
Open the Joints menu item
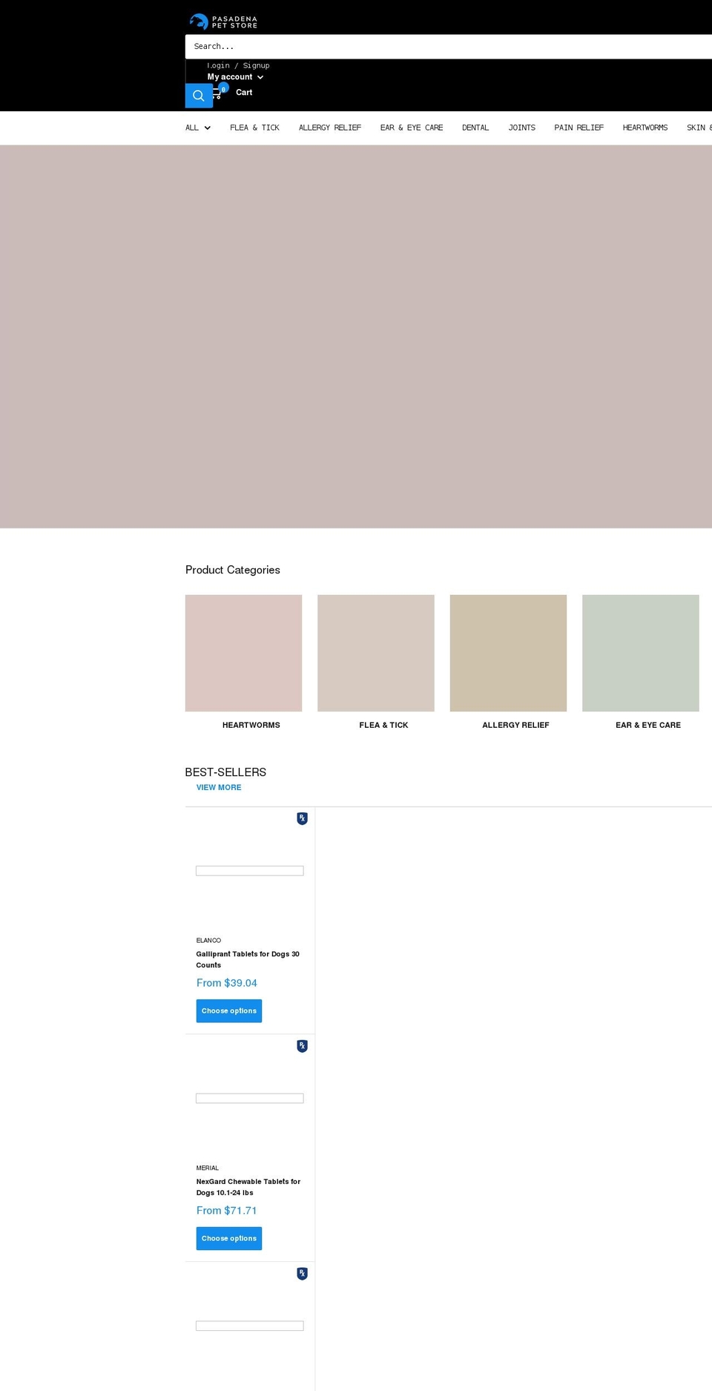click(521, 128)
